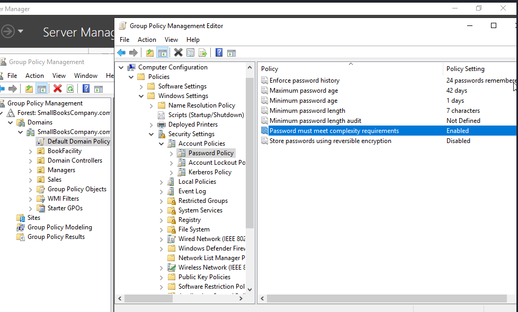This screenshot has height=312, width=518.
Task: Go back in Group Policy Management Editor toolbar
Action: pos(122,52)
